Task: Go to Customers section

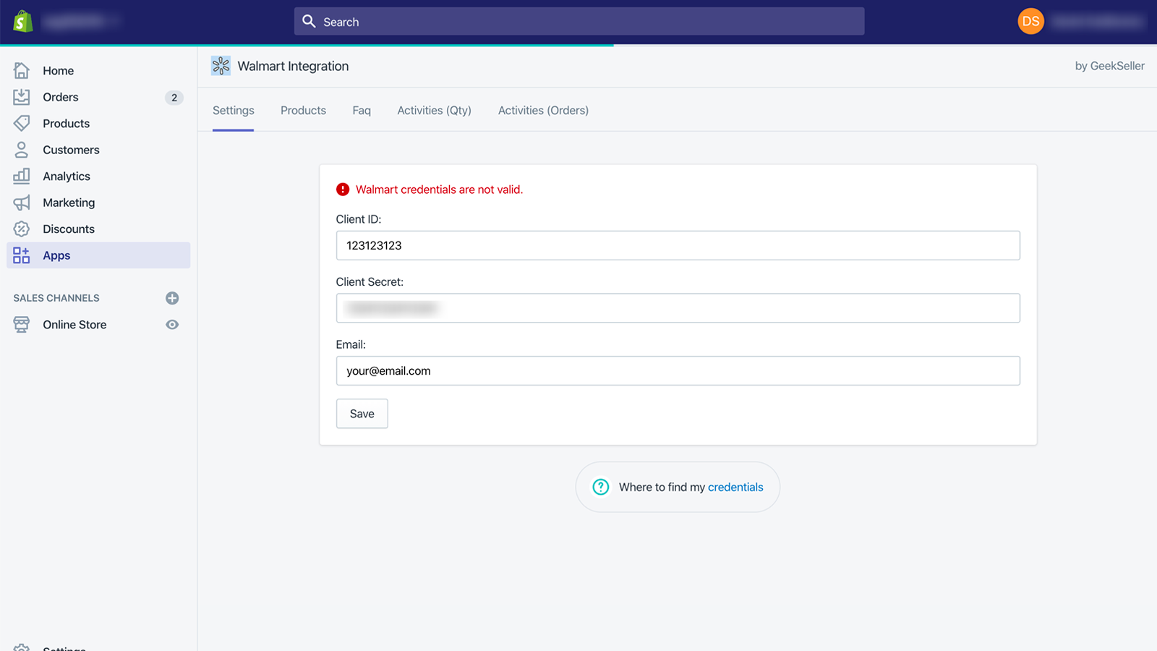Action: coord(71,150)
